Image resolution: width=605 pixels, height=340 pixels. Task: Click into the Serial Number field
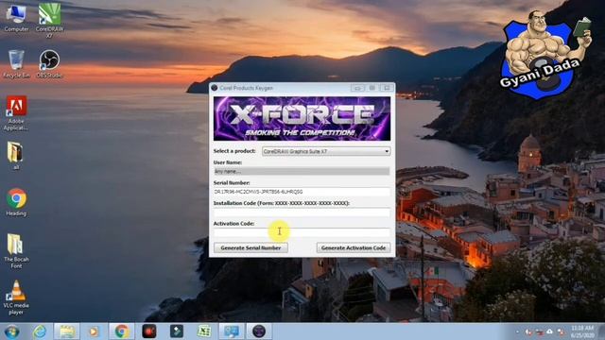pyautogui.click(x=302, y=192)
